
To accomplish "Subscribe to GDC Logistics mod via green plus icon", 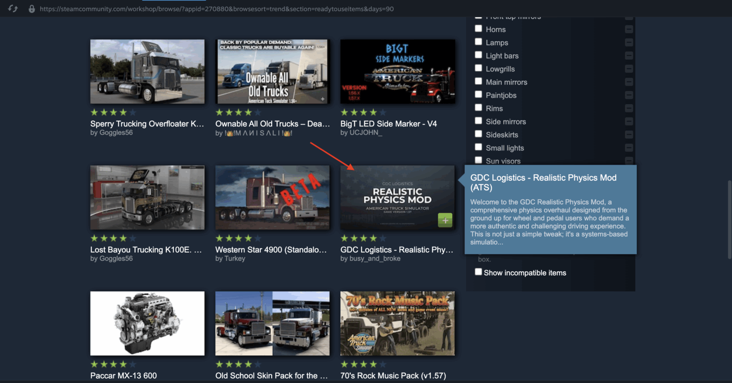I will [445, 220].
